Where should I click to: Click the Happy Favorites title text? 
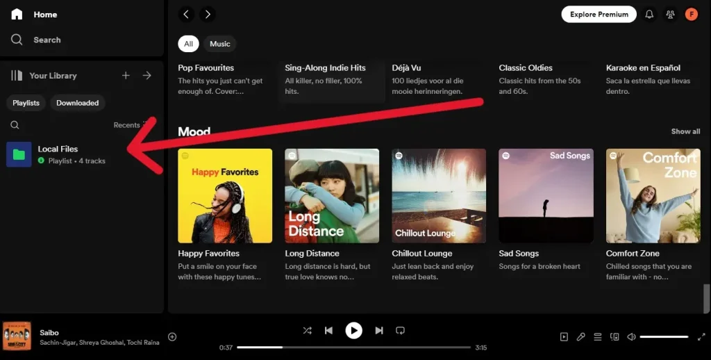point(208,253)
